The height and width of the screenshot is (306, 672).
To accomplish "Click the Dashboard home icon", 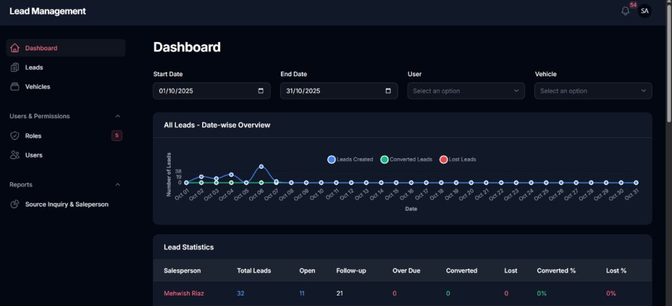I will pyautogui.click(x=15, y=48).
